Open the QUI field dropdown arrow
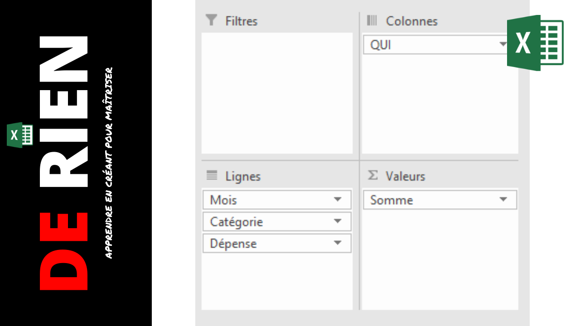 503,44
